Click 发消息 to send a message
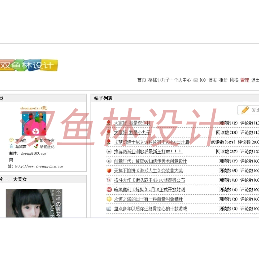Screen dimensions: 259x259 21,140
